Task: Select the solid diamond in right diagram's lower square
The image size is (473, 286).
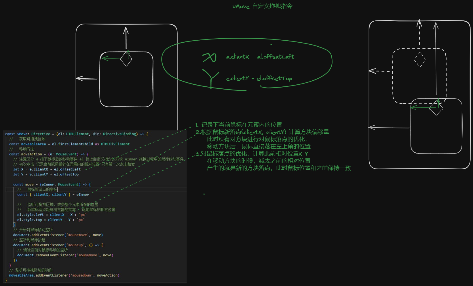Action: tap(436, 108)
